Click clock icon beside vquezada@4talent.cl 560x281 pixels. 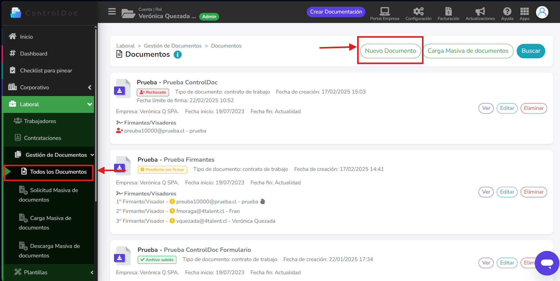172,221
